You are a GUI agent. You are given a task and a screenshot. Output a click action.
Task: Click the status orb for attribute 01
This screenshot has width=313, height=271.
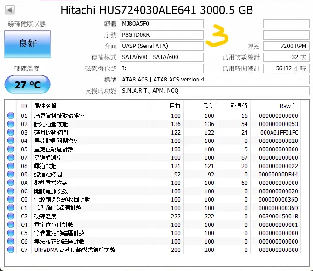(11, 115)
